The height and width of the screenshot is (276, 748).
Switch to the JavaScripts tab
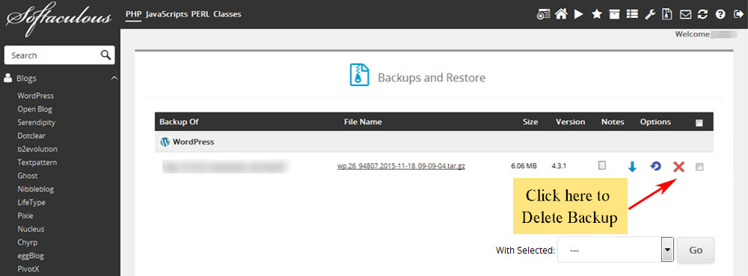click(x=167, y=13)
